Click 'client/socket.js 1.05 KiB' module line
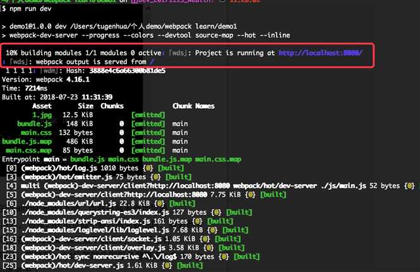This screenshot has height=272, width=420. 122,239
